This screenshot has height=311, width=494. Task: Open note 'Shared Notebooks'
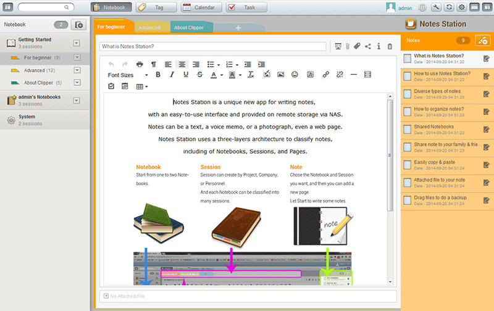(447, 130)
